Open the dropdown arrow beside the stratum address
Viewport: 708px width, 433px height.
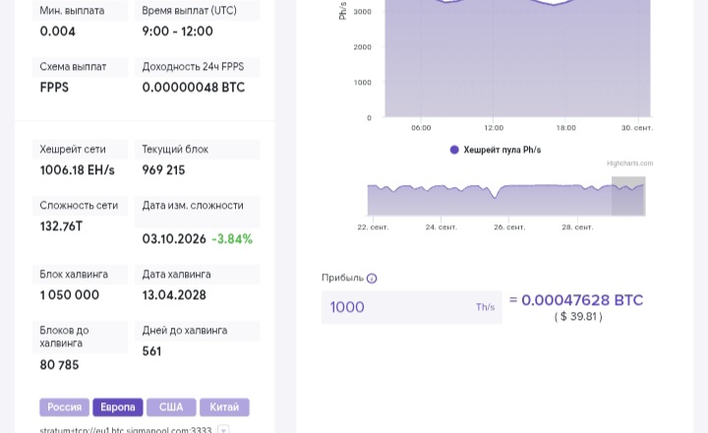[223, 430]
